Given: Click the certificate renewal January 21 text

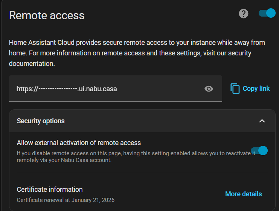Looking at the screenshot, I should pos(66,200).
